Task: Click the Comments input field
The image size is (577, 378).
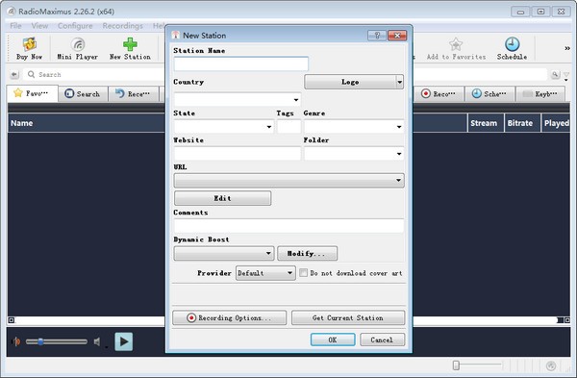Action: [x=288, y=226]
